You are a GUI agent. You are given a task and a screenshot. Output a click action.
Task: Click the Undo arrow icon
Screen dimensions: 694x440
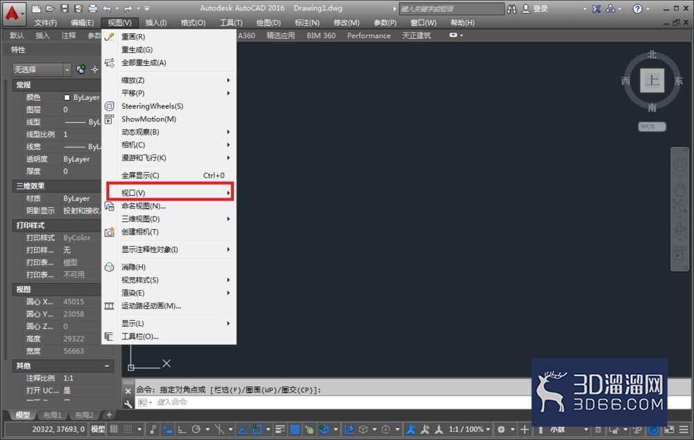click(x=107, y=8)
